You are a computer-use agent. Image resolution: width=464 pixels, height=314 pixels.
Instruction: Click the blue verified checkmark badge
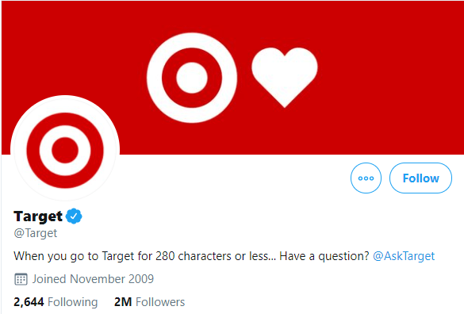pos(74,216)
